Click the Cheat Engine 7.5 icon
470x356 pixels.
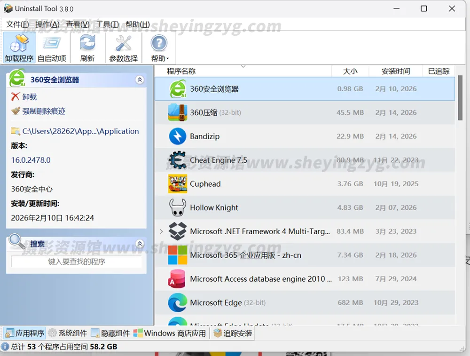coord(178,160)
